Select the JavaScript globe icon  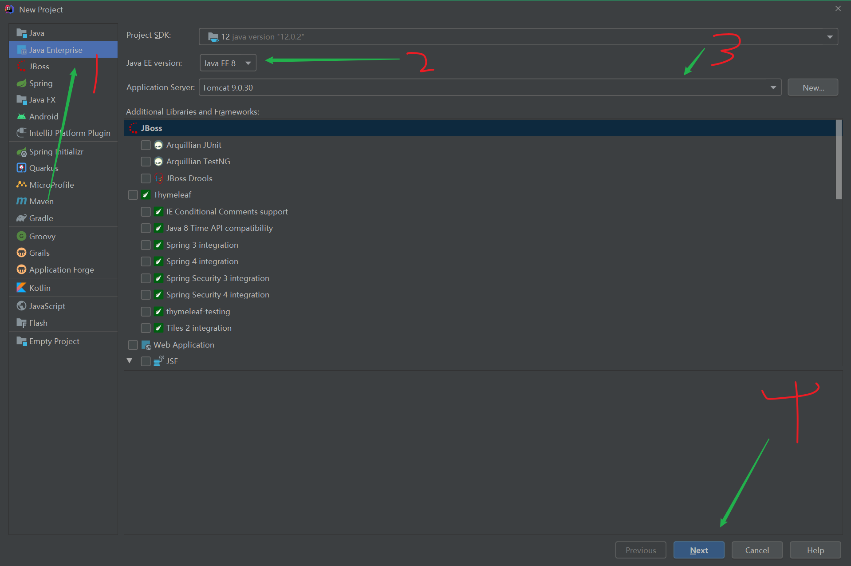tap(21, 306)
